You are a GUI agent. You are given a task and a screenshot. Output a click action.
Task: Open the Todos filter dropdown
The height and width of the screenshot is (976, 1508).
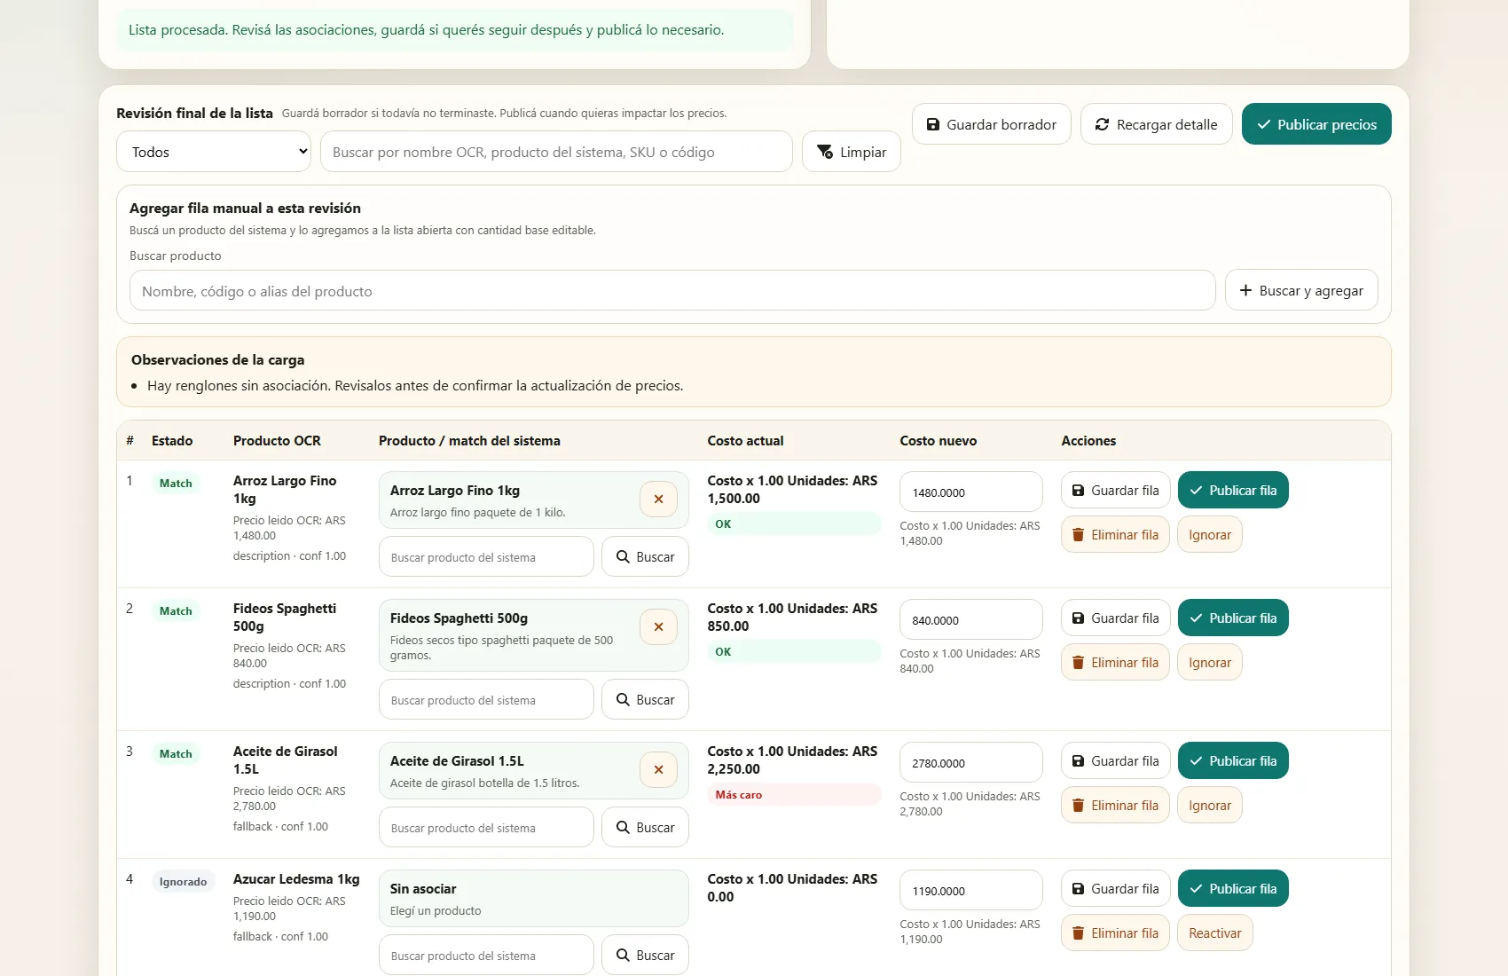pos(214,152)
